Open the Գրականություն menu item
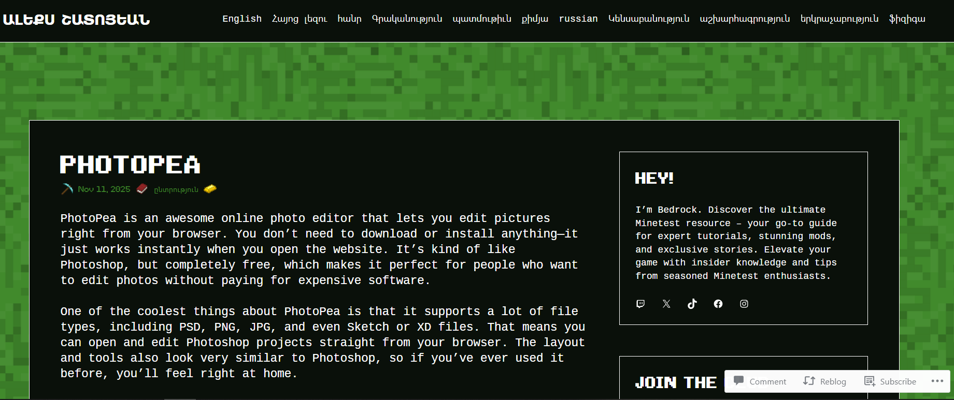This screenshot has height=400, width=954. pyautogui.click(x=407, y=19)
